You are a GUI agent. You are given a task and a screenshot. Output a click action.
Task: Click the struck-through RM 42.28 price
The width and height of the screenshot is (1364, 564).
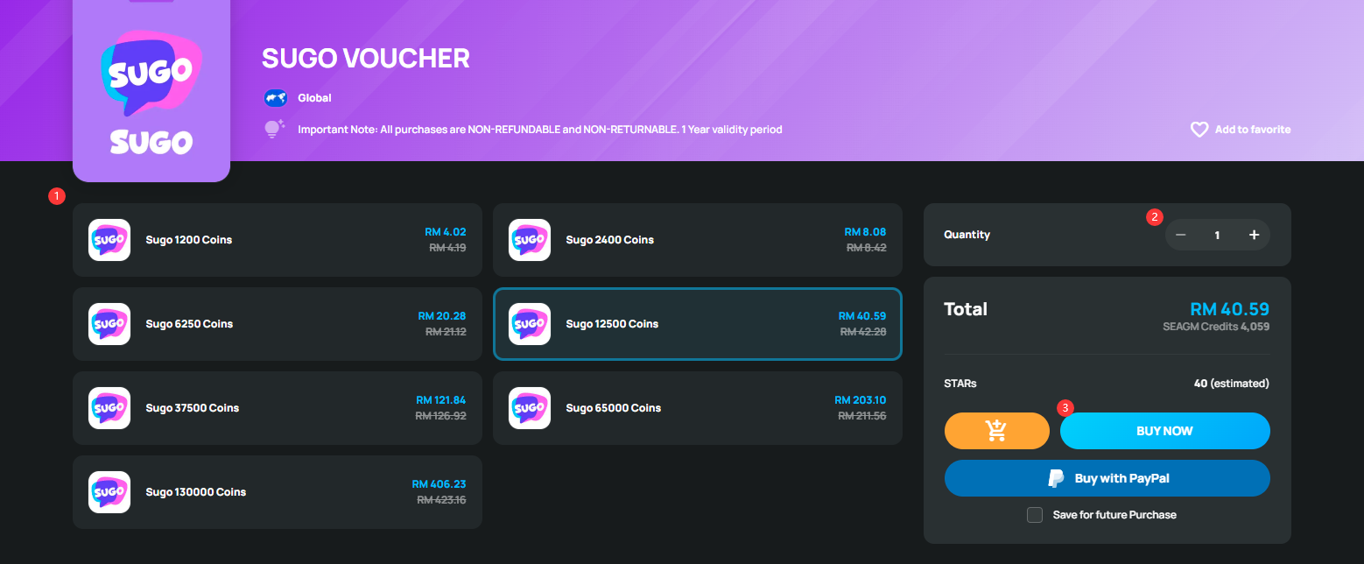pos(863,332)
